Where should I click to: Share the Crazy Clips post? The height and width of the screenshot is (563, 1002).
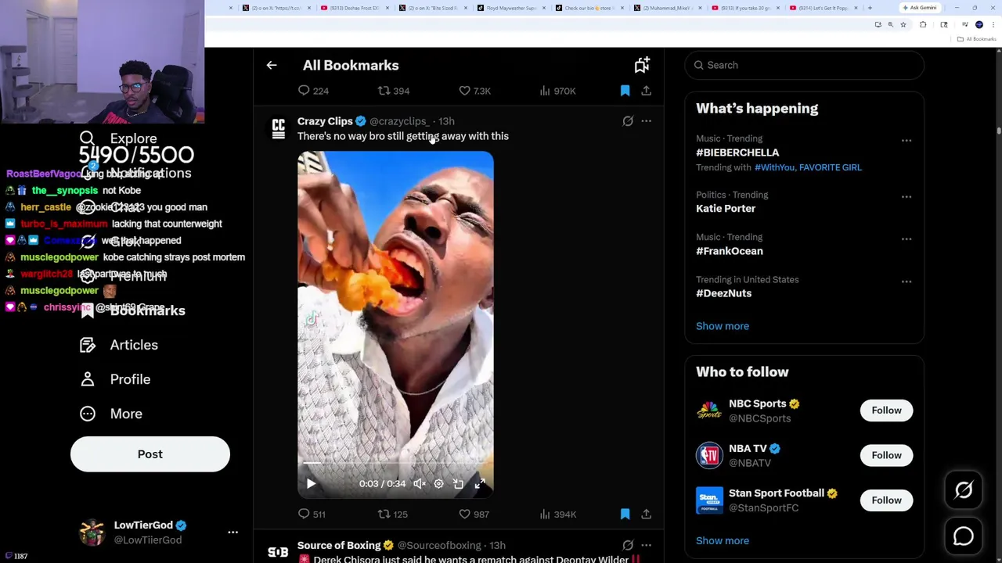(647, 514)
